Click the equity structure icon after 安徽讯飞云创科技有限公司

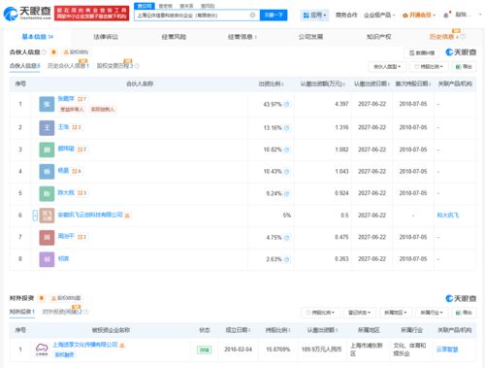tap(127, 216)
